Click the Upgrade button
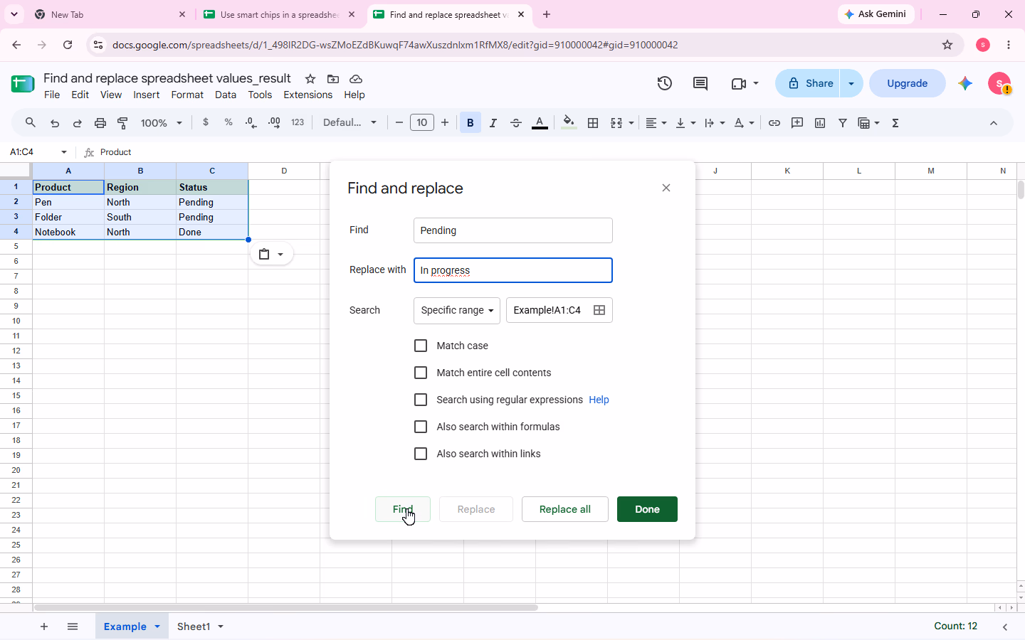The width and height of the screenshot is (1025, 640). click(x=908, y=83)
